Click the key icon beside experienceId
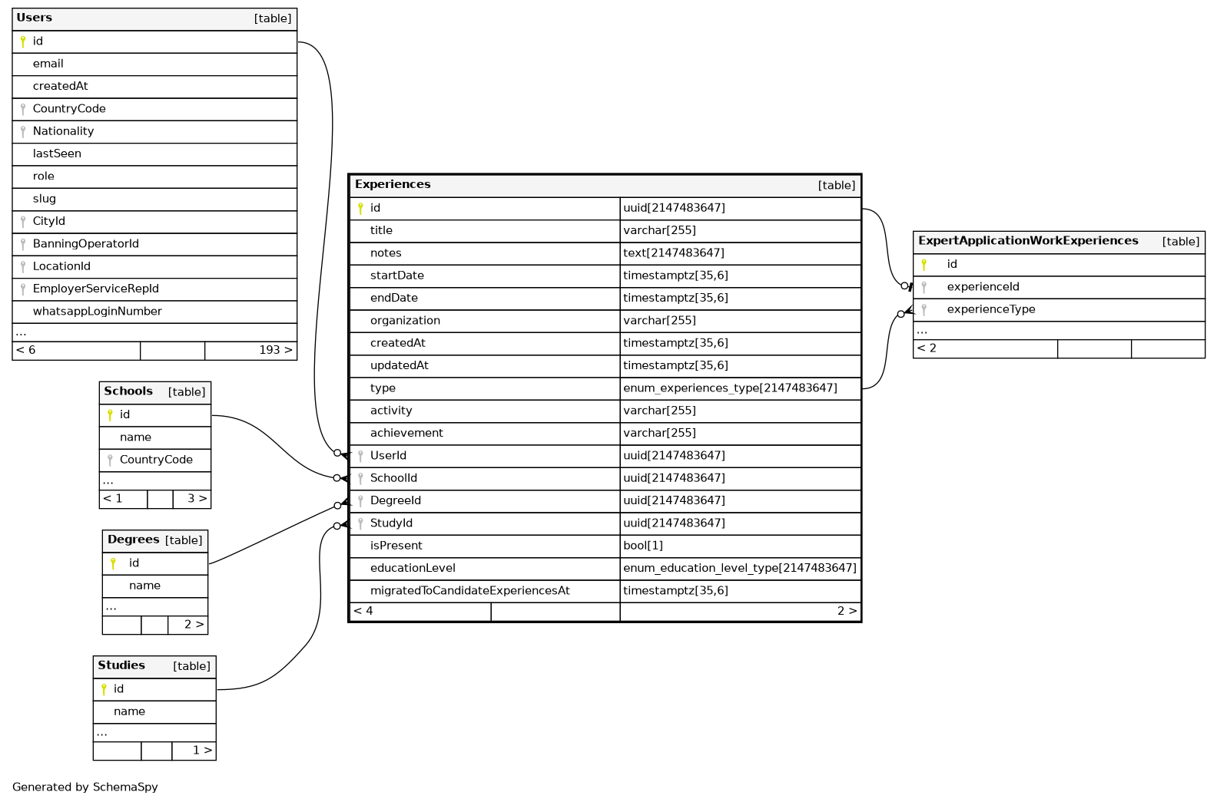 pyautogui.click(x=924, y=287)
